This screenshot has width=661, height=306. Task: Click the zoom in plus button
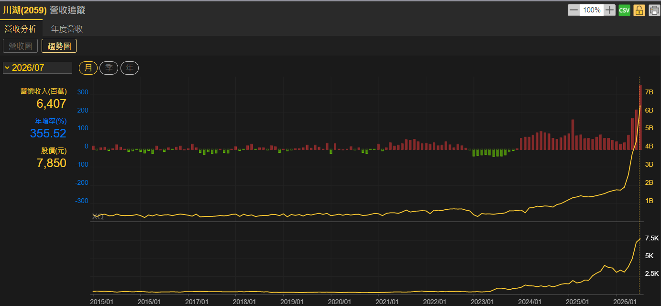click(x=609, y=10)
